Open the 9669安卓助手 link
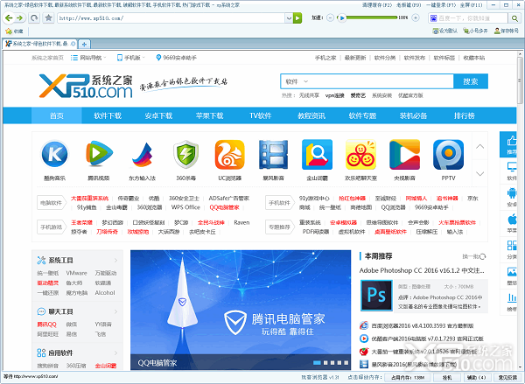Viewport: 525px width, 384px height. coord(177,58)
